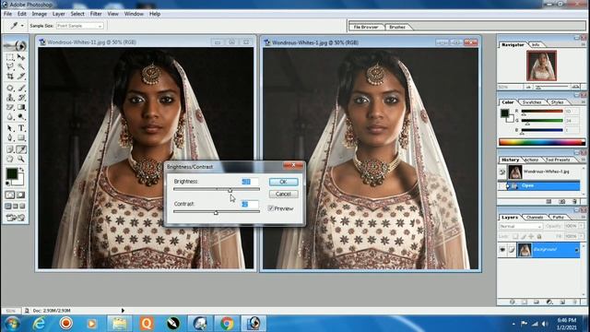Viewport: 590px width, 332px height.
Task: Open the Image menu
Action: [x=39, y=14]
